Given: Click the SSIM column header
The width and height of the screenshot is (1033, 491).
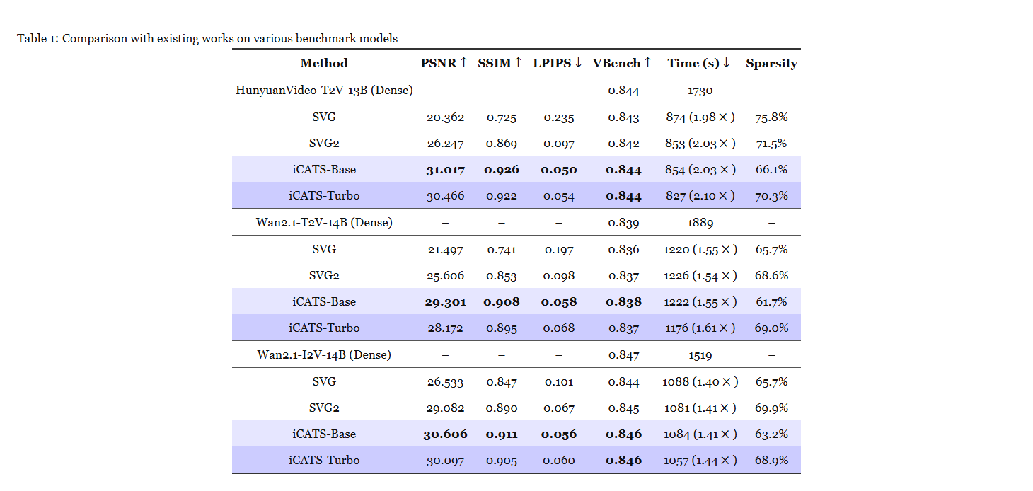Looking at the screenshot, I should 500,63.
